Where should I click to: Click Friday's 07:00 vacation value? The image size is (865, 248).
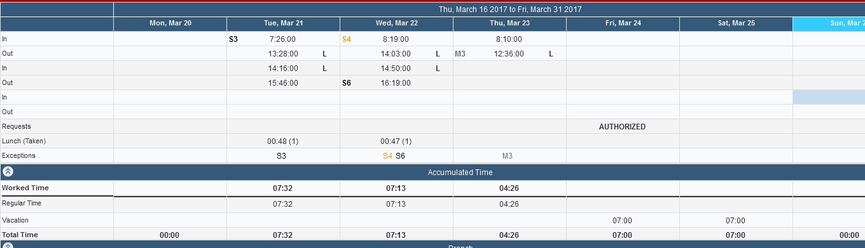pos(622,221)
